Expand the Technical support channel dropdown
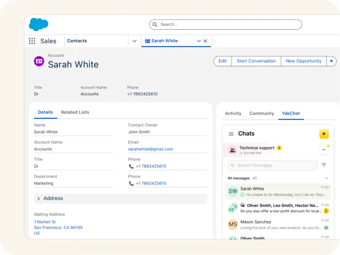Screen dimensions: 340x255 [324, 150]
